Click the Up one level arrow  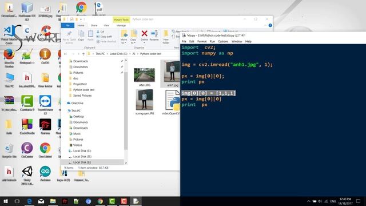(83, 54)
